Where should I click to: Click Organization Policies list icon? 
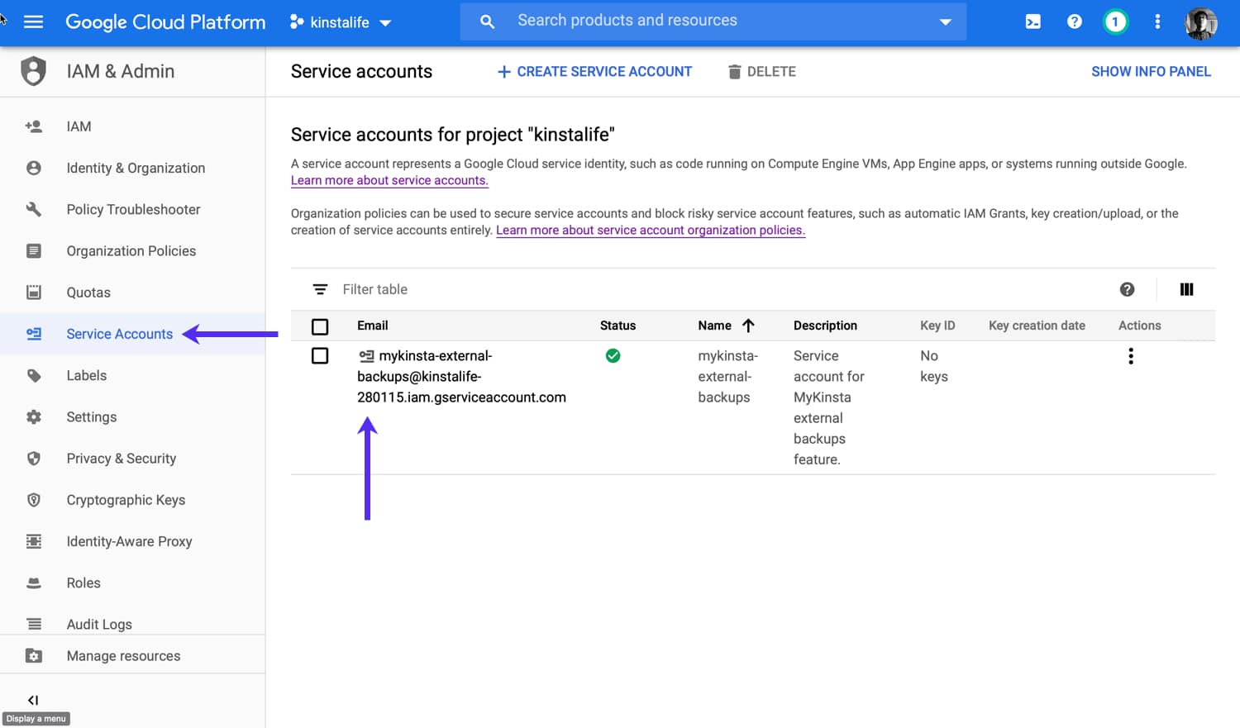(x=33, y=250)
